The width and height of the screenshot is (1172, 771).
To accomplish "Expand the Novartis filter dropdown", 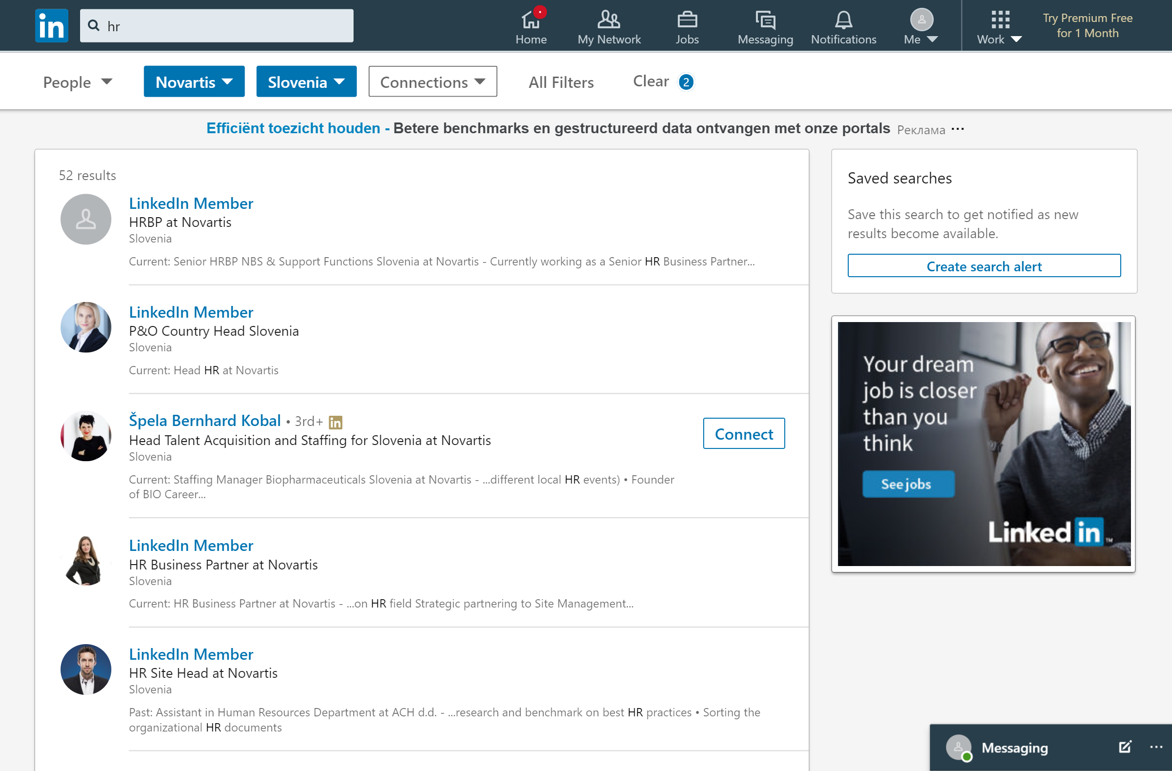I will click(x=193, y=81).
